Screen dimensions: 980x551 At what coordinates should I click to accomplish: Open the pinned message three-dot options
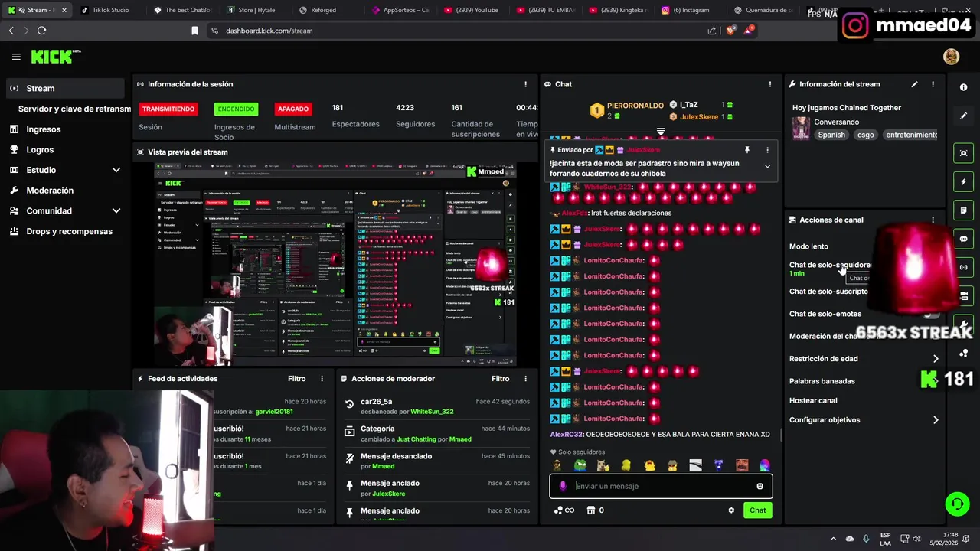(x=767, y=150)
